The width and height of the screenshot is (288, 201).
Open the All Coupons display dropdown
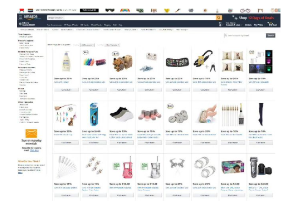pos(87,45)
